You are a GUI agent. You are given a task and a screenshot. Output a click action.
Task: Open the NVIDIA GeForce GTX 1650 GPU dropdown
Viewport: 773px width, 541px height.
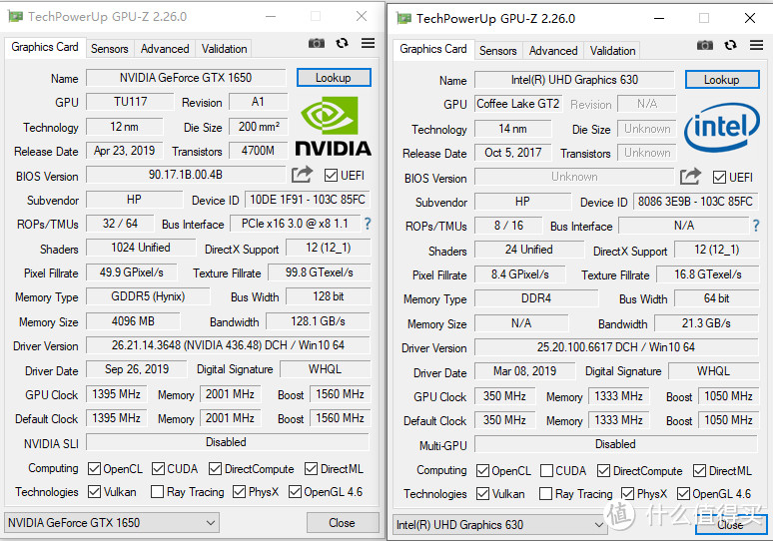coord(112,523)
